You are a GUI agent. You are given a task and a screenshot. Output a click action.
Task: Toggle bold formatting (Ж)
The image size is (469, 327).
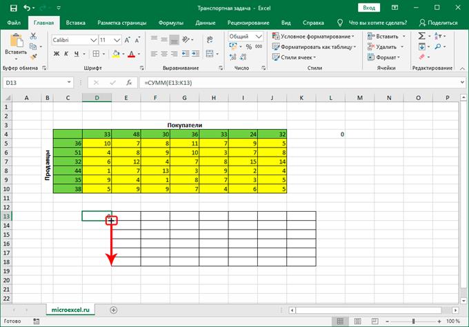coord(57,54)
